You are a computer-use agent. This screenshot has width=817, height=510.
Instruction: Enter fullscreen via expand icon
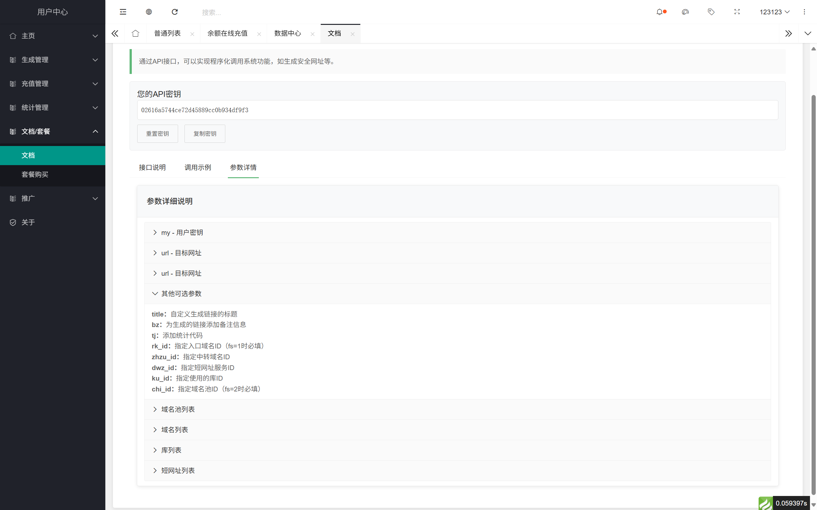737,12
